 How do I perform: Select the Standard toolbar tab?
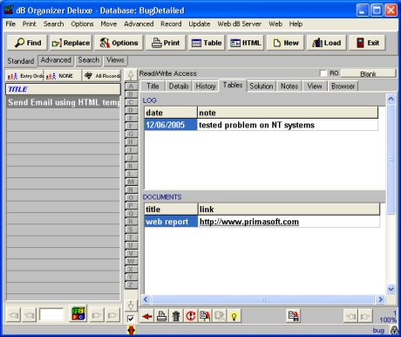tap(21, 61)
